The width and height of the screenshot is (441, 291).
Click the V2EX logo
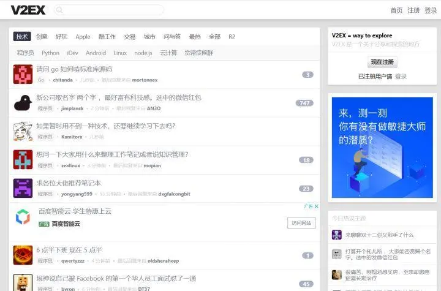coord(28,10)
